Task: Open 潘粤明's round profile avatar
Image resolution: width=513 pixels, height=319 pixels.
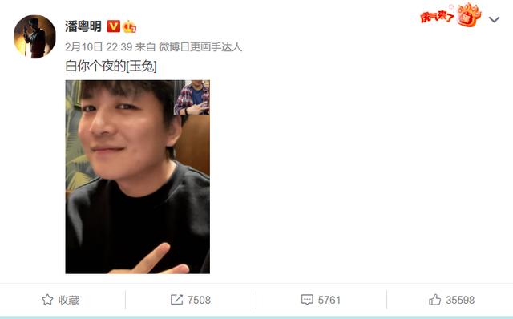Action: point(34,36)
